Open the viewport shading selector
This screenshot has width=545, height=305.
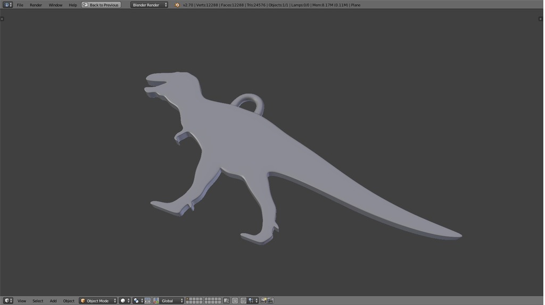tap(125, 301)
